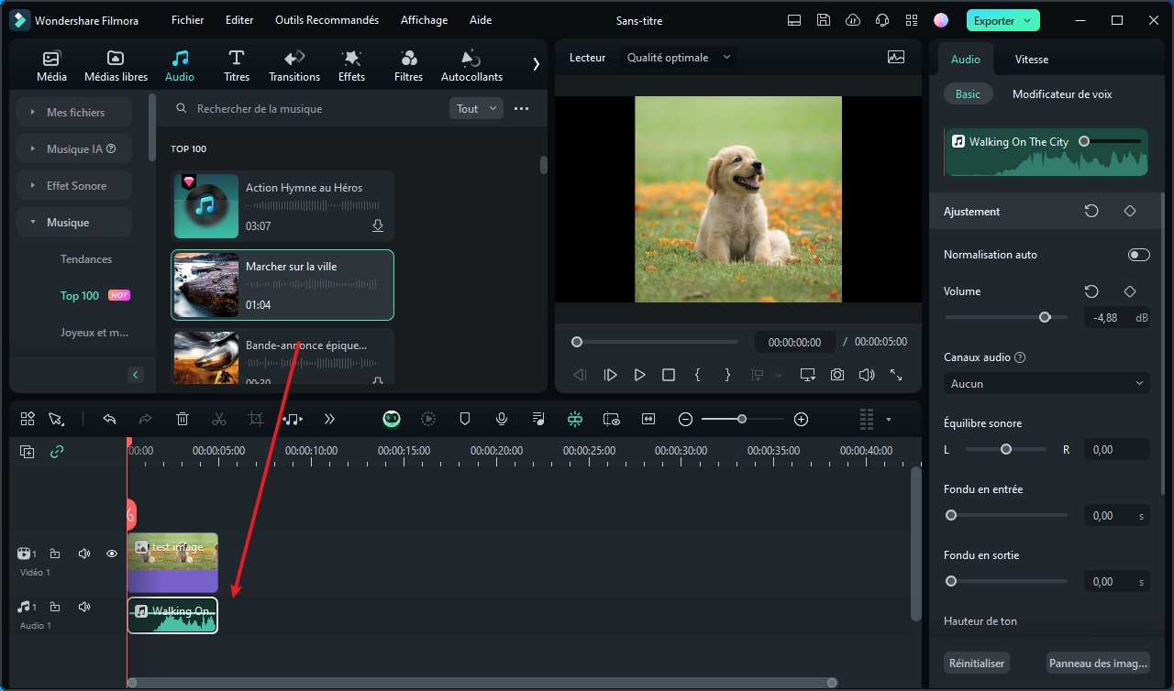Open the user account avatar
1174x691 pixels.
[940, 20]
